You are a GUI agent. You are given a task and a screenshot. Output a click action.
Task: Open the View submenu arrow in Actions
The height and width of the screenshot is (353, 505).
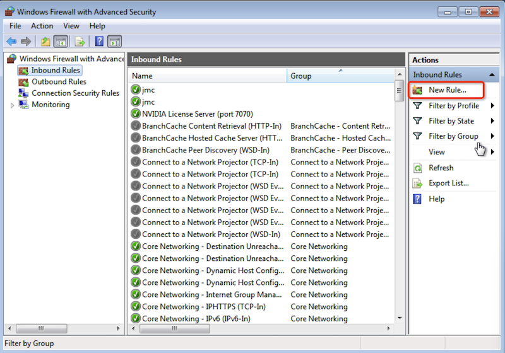tap(492, 152)
